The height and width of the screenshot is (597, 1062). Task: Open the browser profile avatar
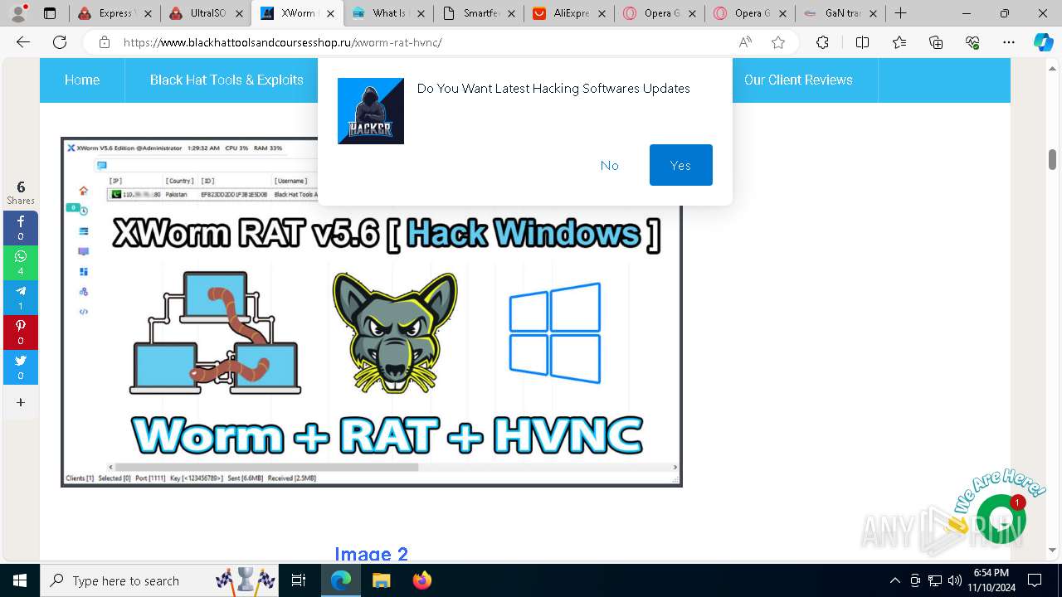pos(18,13)
